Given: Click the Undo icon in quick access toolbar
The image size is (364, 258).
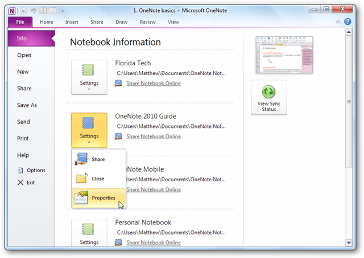Looking at the screenshot, I should point(34,11).
